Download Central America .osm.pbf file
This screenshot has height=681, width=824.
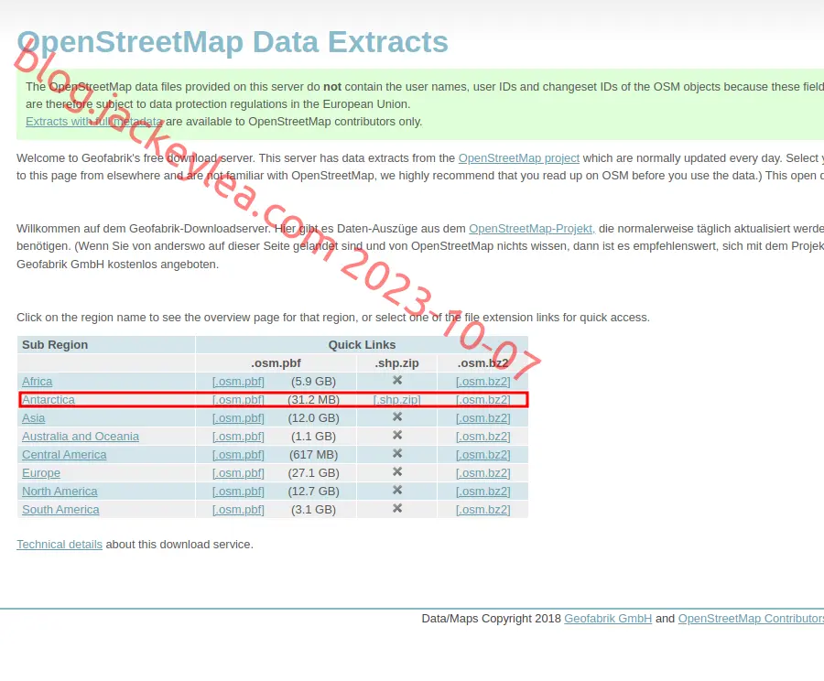tap(238, 455)
